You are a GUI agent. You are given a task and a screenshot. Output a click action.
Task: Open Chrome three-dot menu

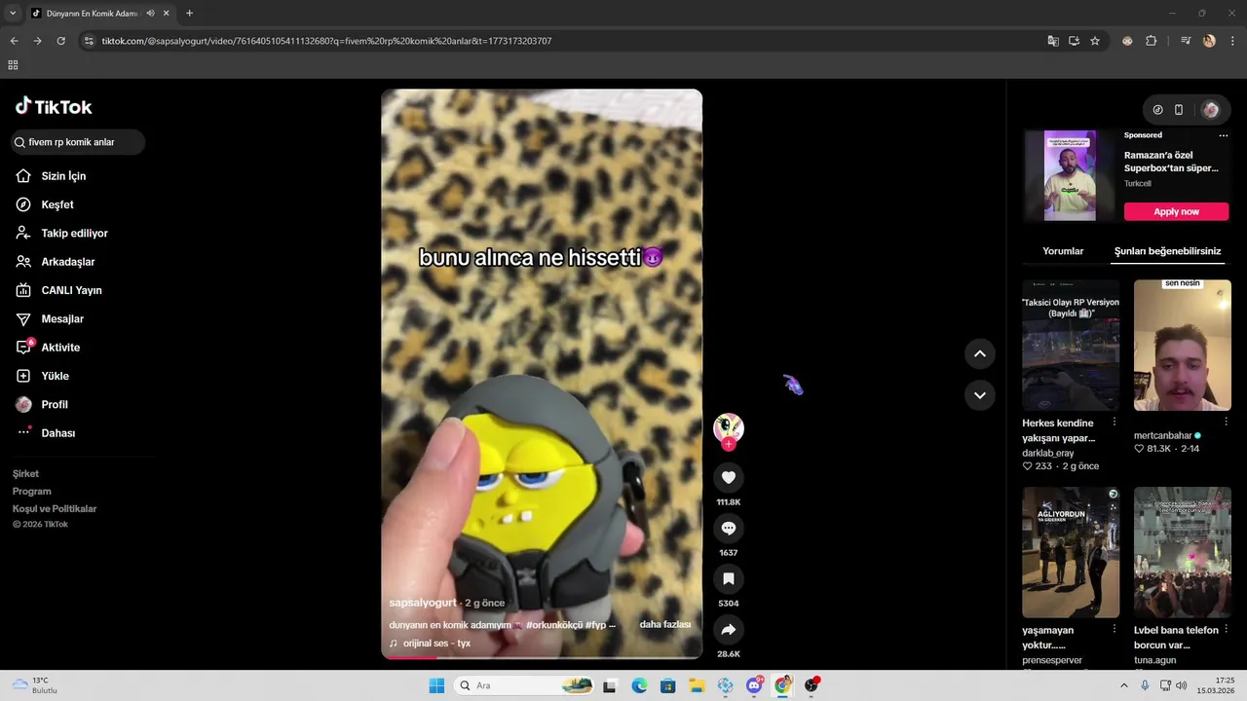pos(1232,41)
